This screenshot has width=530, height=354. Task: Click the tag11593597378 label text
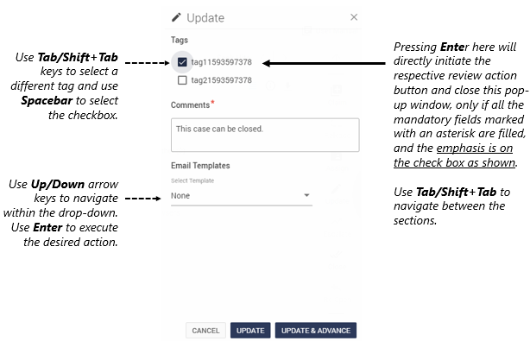click(221, 62)
